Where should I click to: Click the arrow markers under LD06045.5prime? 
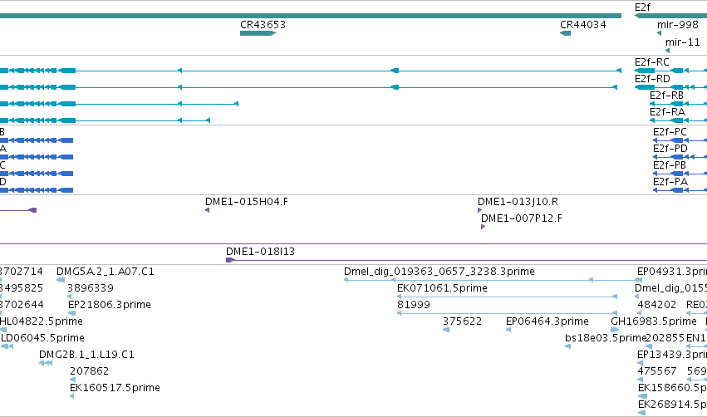pyautogui.click(x=7, y=346)
